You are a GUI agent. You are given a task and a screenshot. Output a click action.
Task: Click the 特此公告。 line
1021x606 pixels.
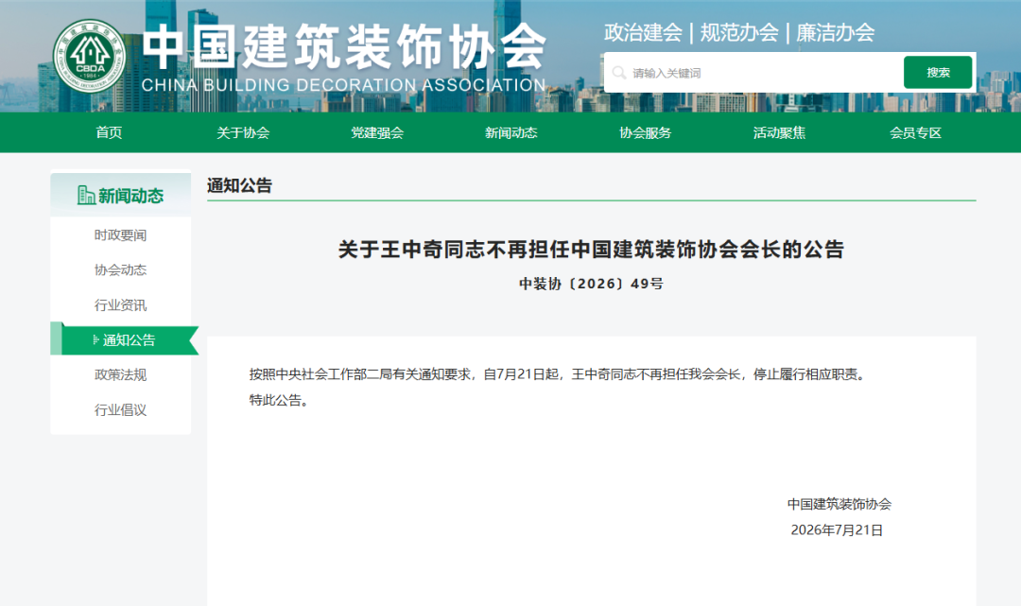pos(278,400)
